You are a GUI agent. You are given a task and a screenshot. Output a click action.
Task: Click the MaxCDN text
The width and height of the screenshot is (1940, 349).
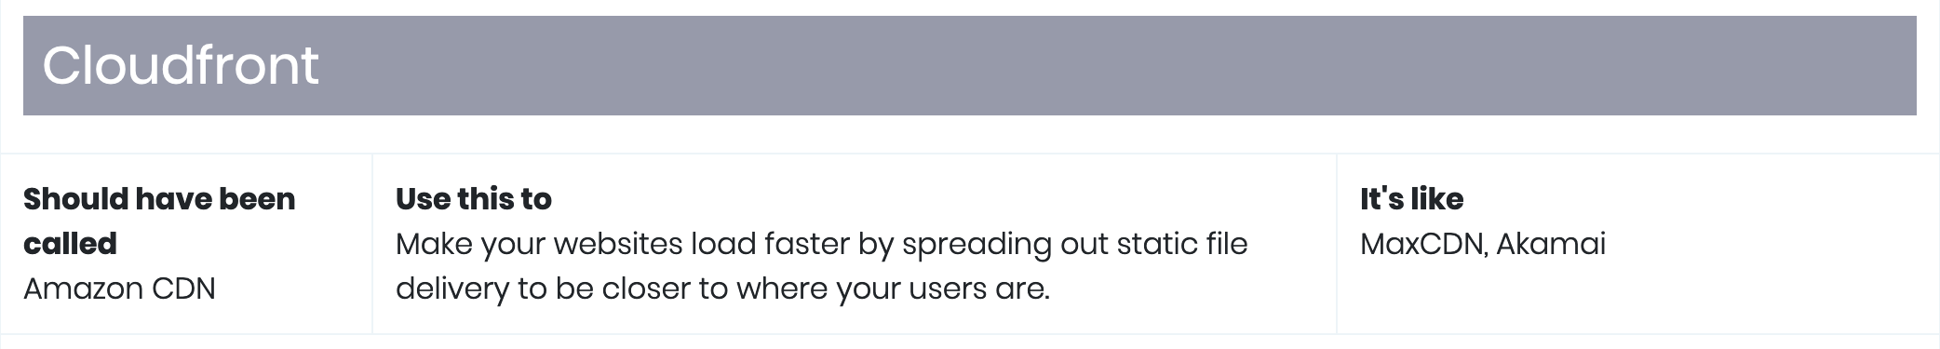point(1423,244)
